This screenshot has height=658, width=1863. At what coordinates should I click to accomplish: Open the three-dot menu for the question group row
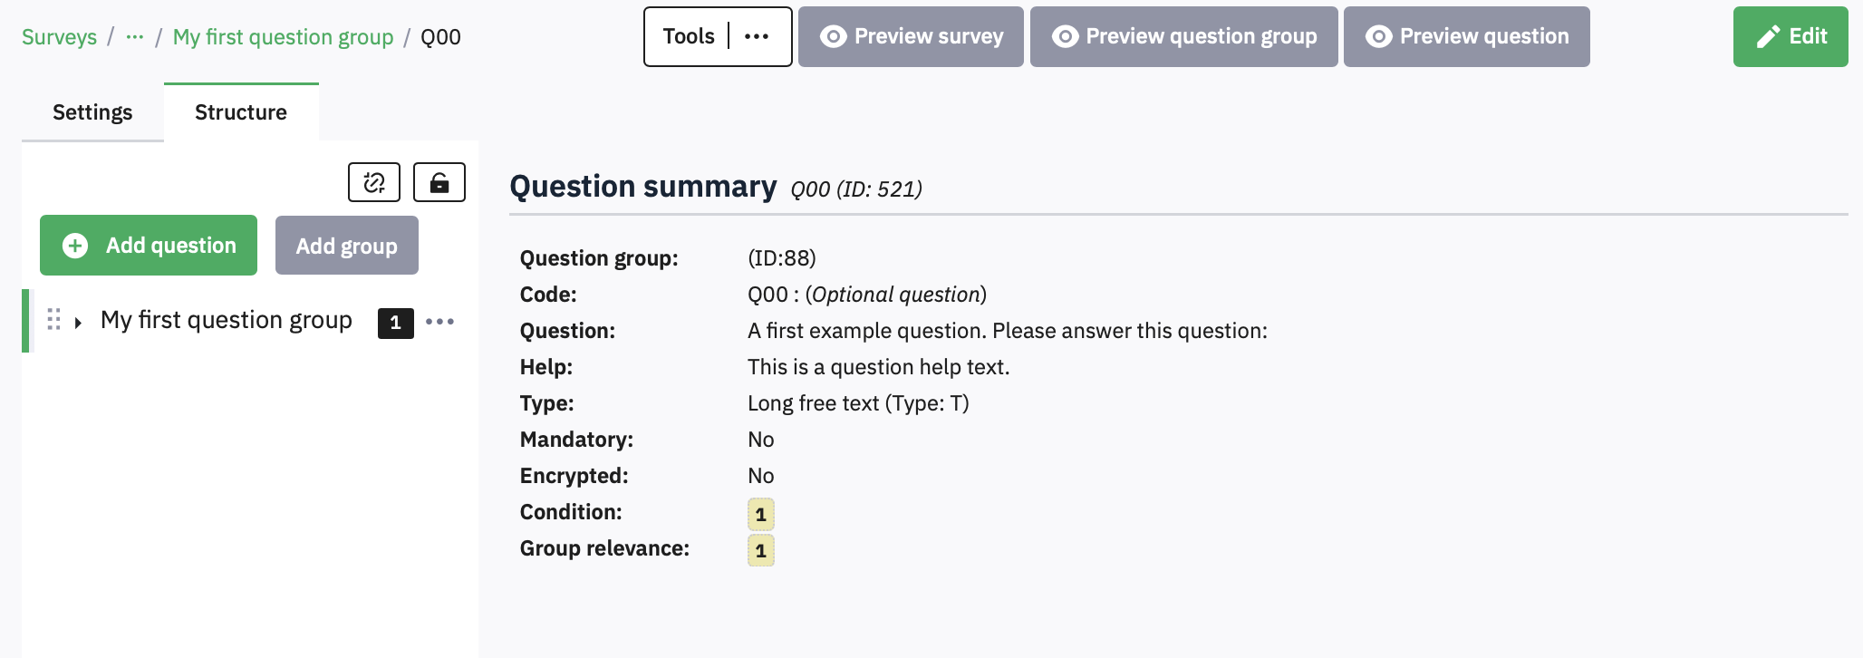click(439, 322)
